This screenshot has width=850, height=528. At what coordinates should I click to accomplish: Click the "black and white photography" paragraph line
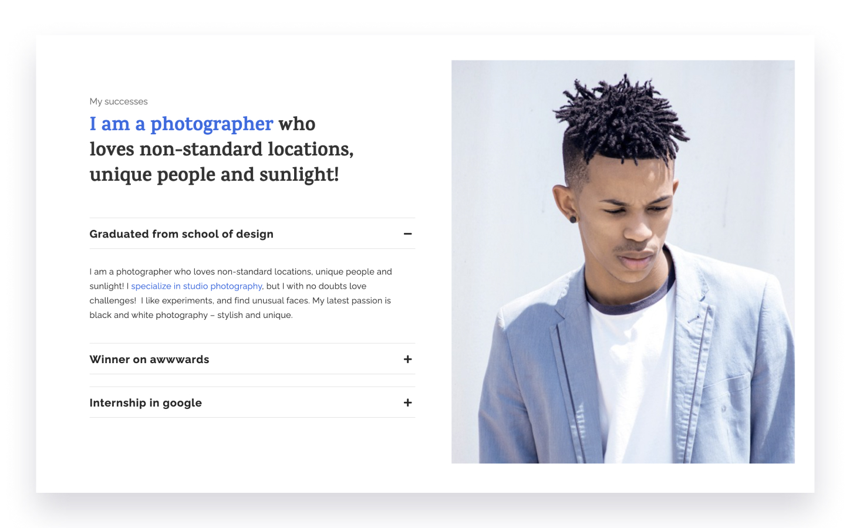point(191,315)
